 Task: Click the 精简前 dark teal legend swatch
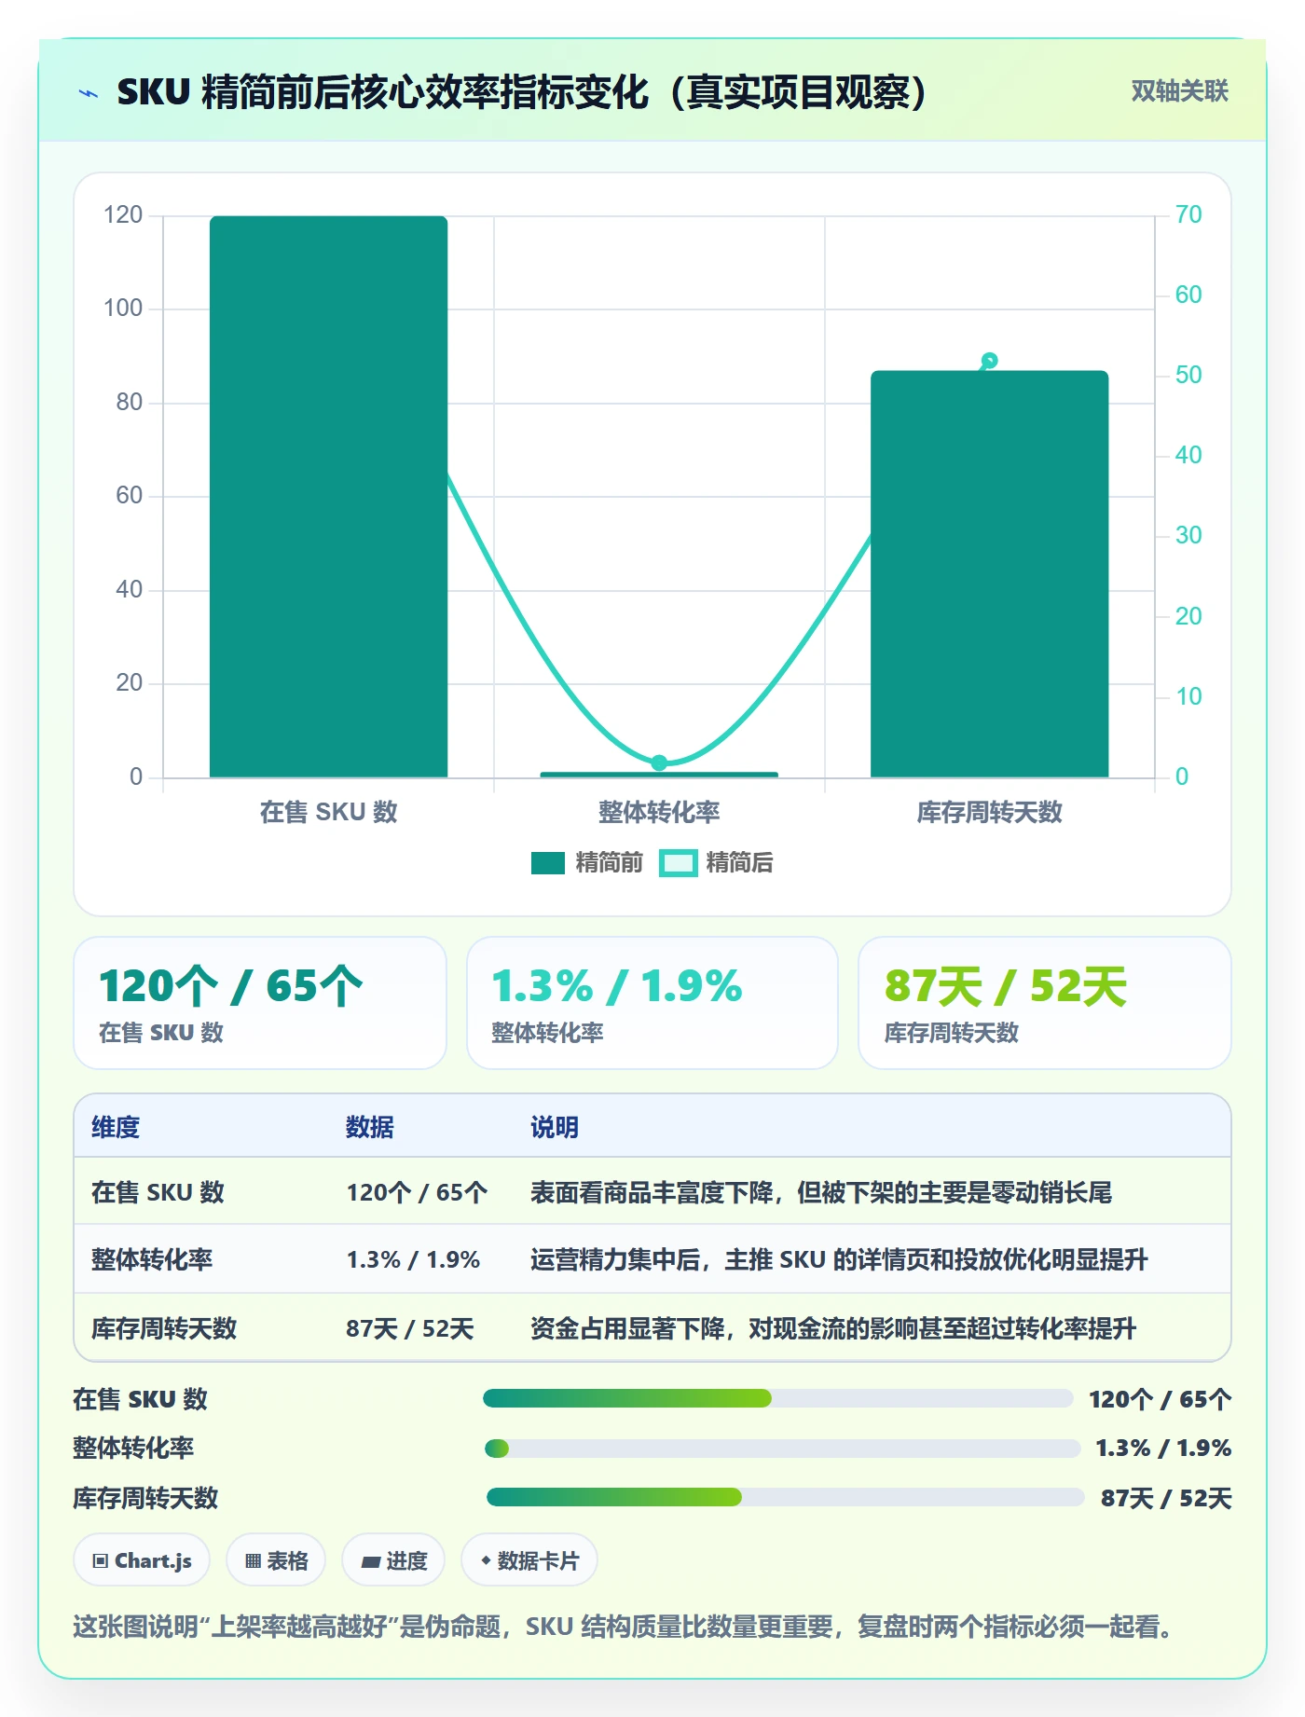(x=548, y=863)
